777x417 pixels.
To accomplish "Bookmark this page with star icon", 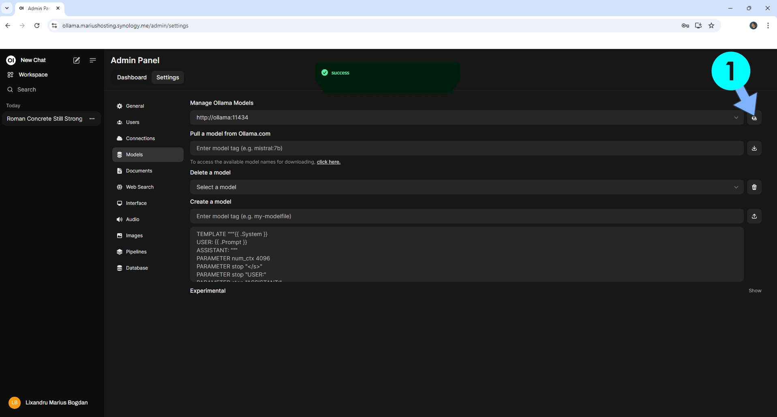I will click(711, 26).
